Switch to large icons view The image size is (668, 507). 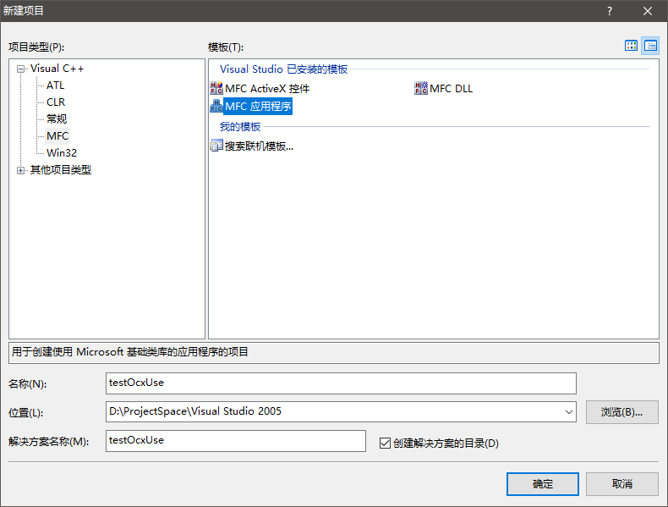click(x=631, y=46)
